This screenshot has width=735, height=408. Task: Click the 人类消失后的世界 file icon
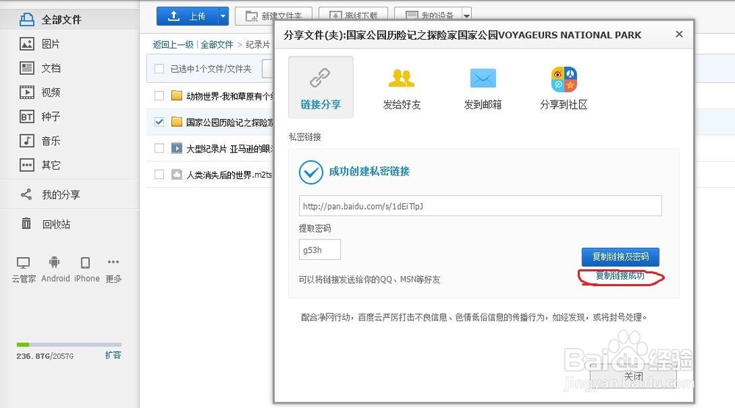point(176,175)
